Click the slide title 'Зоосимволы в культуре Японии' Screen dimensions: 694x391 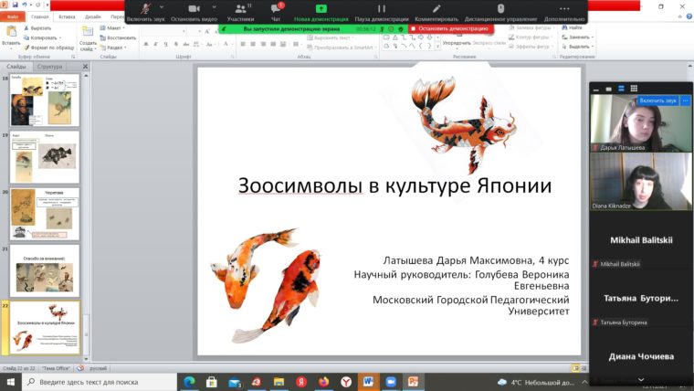(x=394, y=185)
